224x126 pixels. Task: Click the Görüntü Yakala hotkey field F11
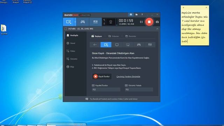pos(139,90)
